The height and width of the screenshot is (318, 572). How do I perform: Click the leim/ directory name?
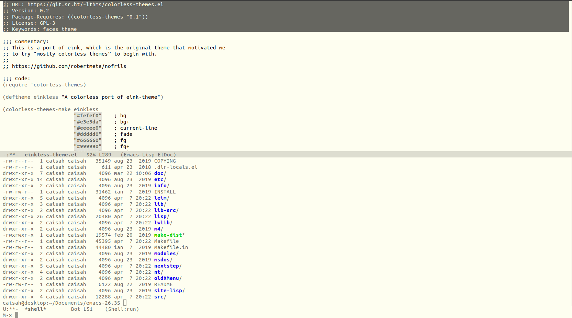(161, 198)
